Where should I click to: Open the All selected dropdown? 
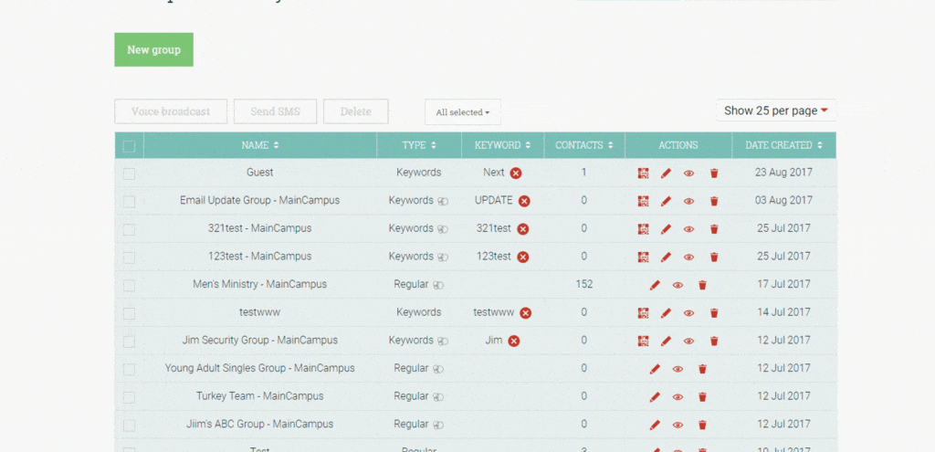click(463, 112)
